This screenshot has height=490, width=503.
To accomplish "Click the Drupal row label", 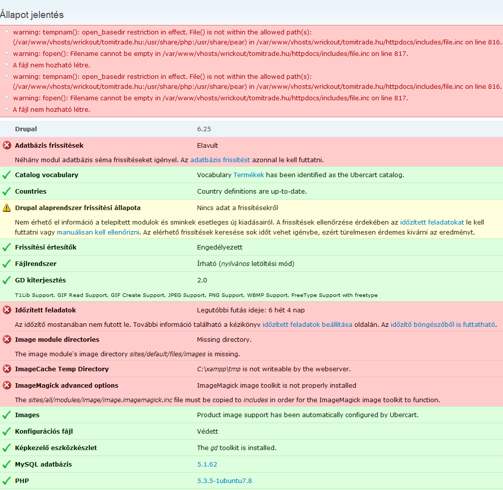I will 26,129.
